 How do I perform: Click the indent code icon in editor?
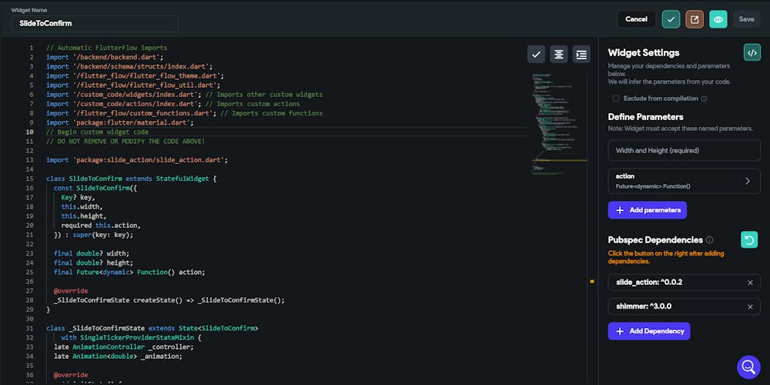(581, 54)
